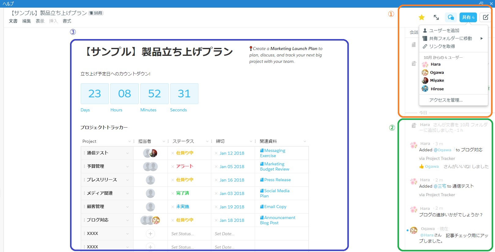
Task: Open the 文書 menu
Action: coord(13,21)
